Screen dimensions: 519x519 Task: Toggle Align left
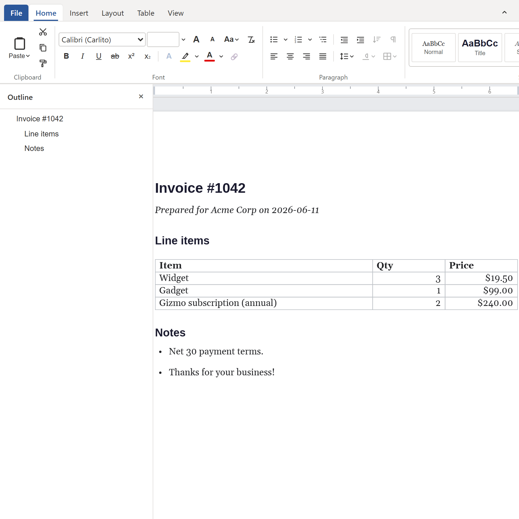coord(274,56)
